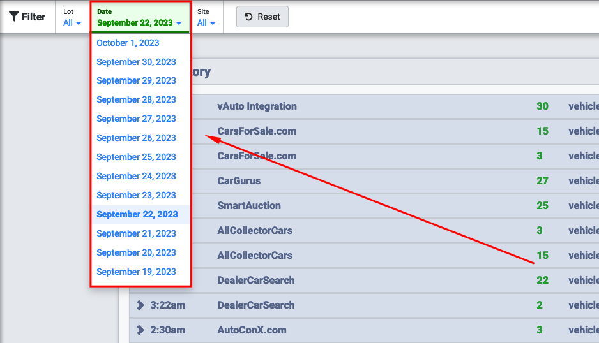Viewport: 599px width, 343px height.
Task: Click AllCollectorCars row with 3 vehicles
Action: (254, 230)
